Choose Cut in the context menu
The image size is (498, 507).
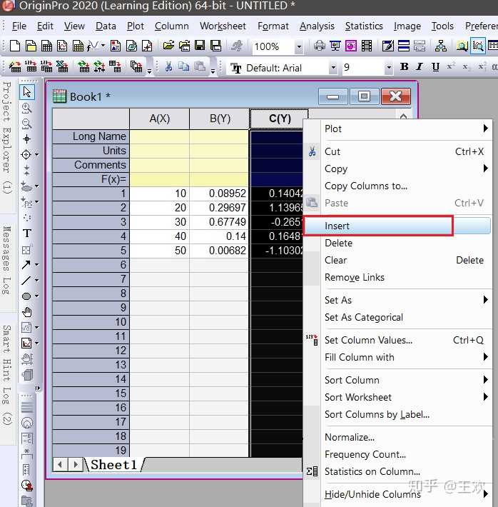tap(397, 151)
